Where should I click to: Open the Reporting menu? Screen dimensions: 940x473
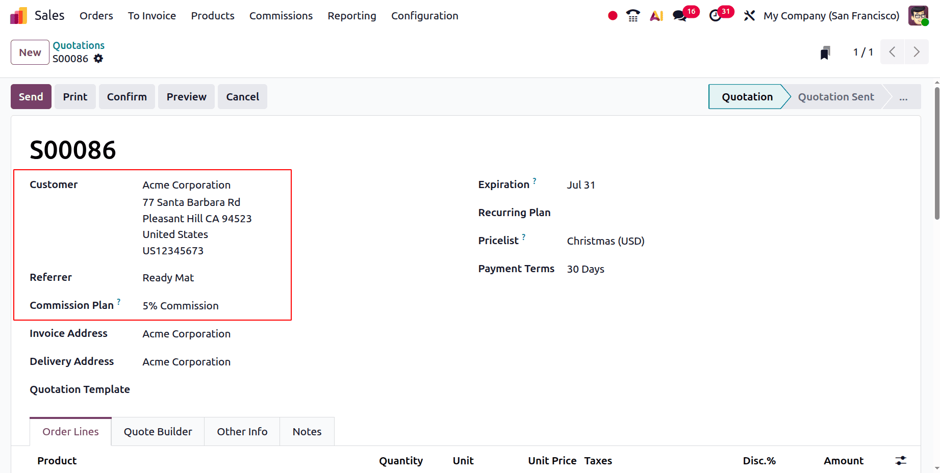click(352, 16)
